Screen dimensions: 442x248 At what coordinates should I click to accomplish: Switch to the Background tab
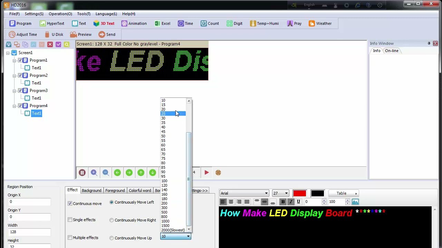[x=92, y=190]
